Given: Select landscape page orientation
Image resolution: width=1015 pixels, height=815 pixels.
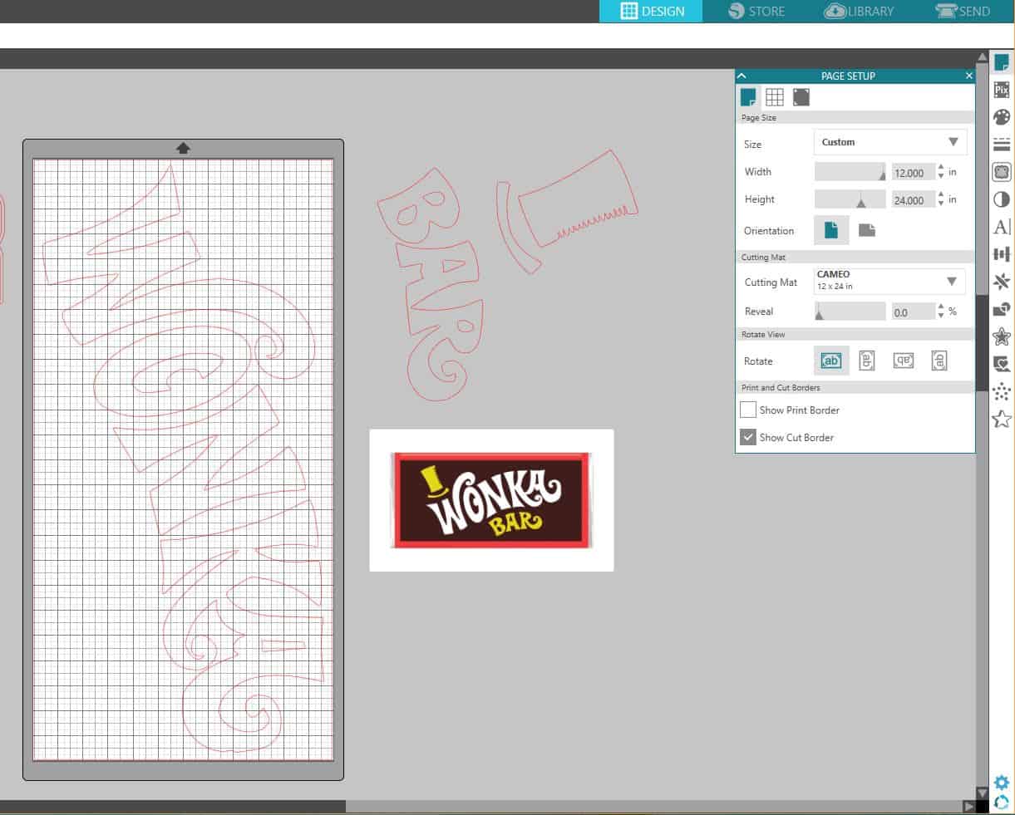Looking at the screenshot, I should coord(866,230).
